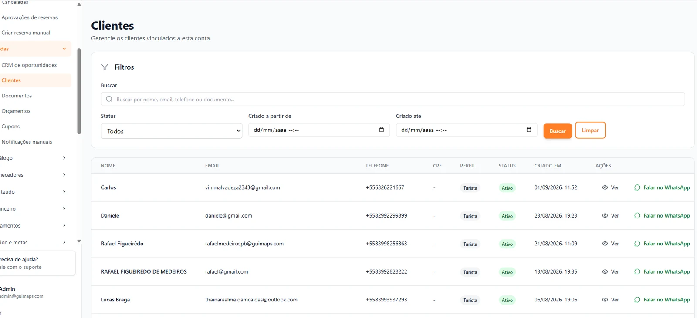Click email vinimalvadeza2343@gmail.com

pos(242,187)
